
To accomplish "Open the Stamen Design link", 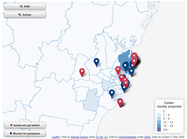I will (x=79, y=137).
